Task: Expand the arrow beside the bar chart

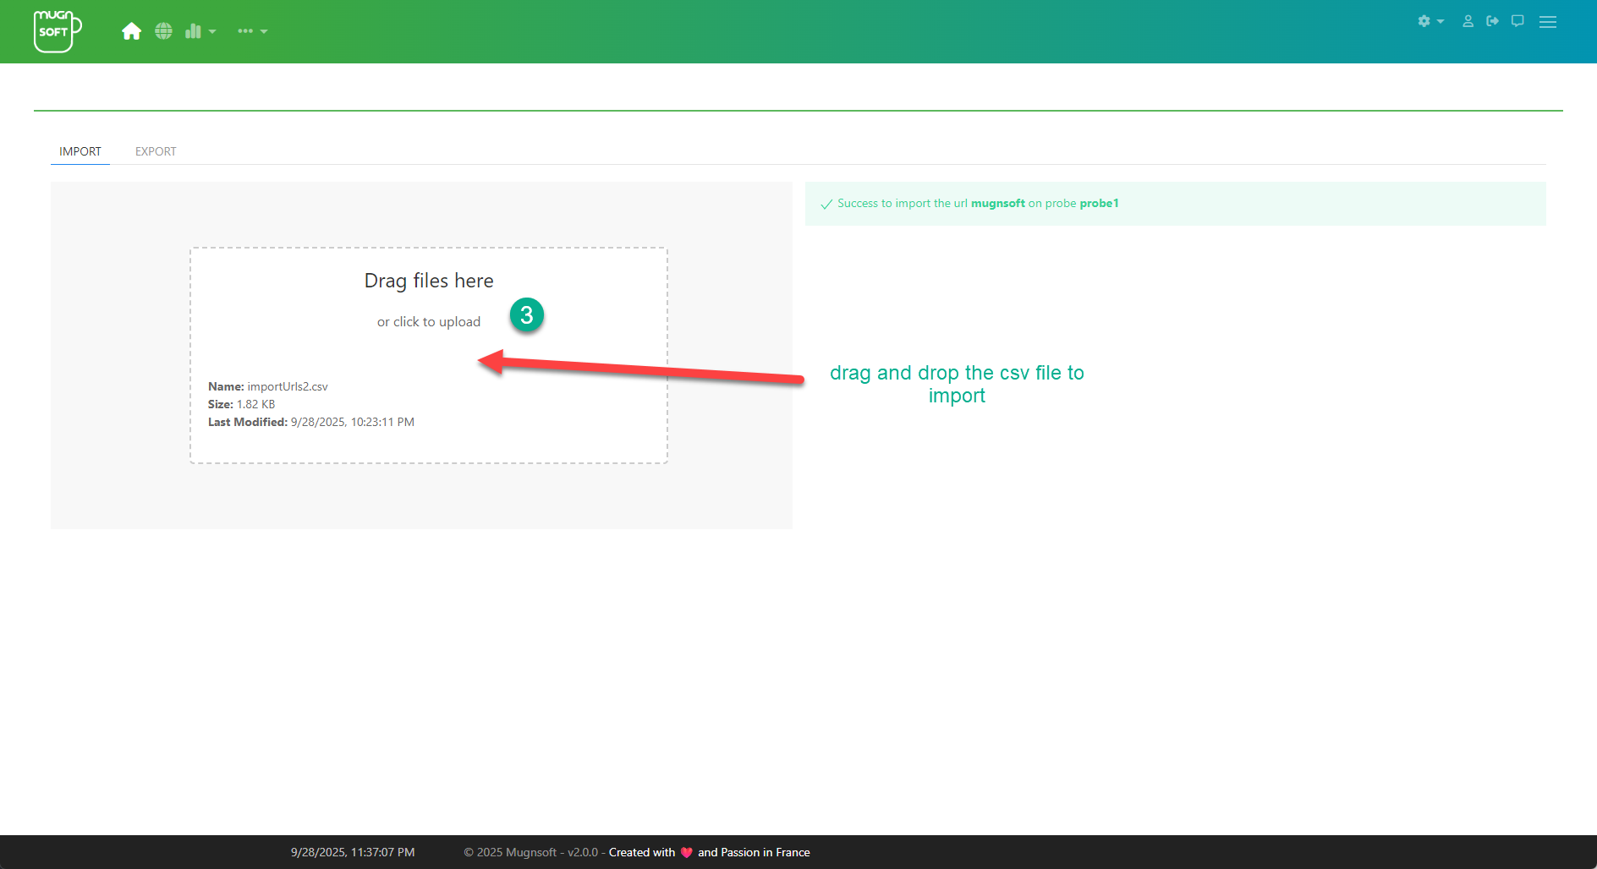Action: coord(212,31)
